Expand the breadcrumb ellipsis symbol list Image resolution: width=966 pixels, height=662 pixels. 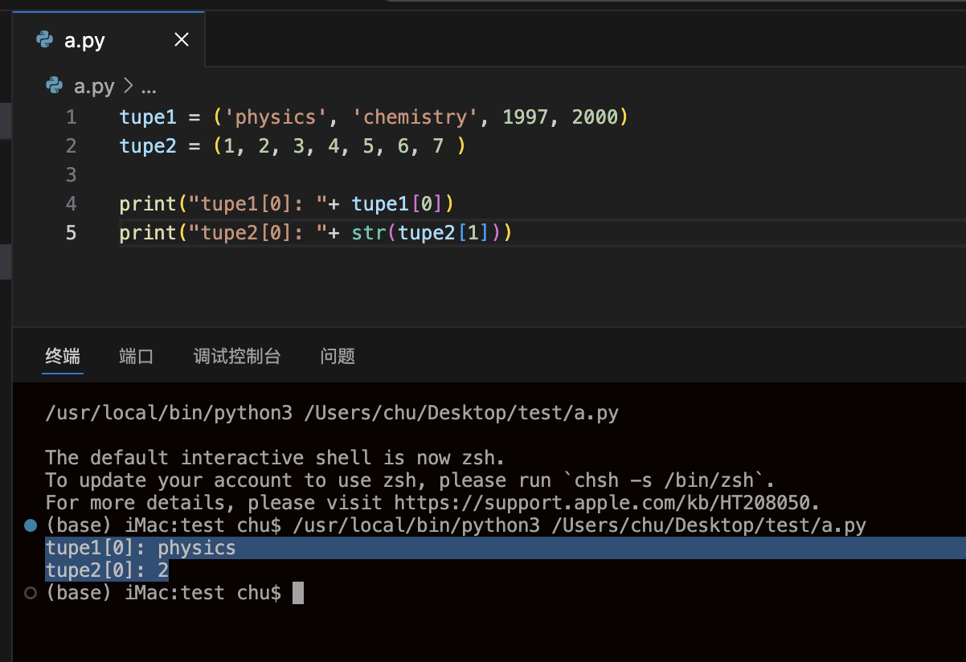(148, 86)
